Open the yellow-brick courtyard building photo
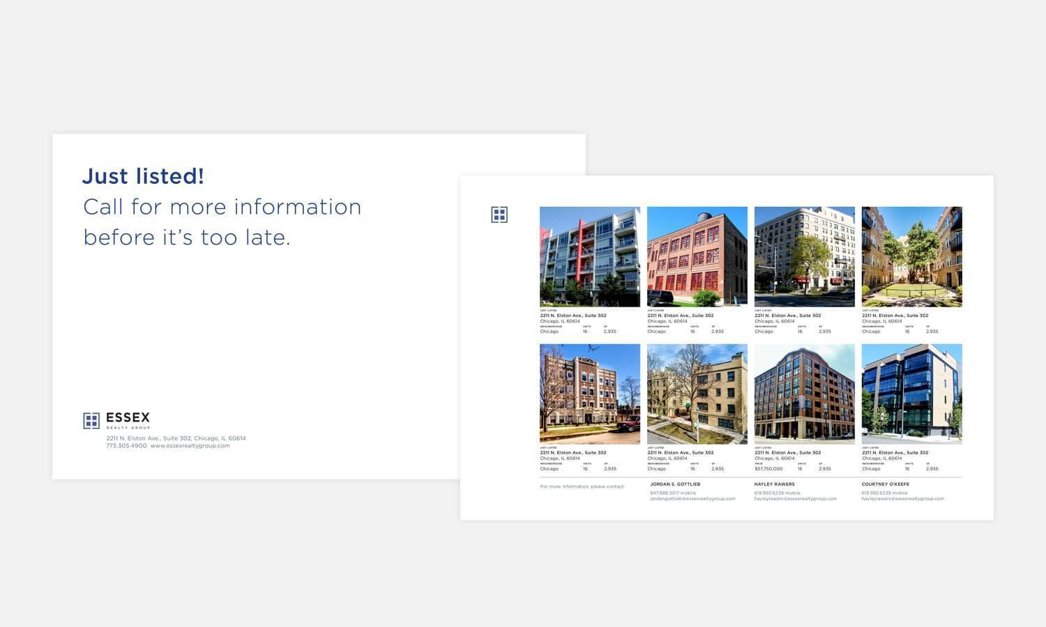1046x627 pixels. pos(697,394)
